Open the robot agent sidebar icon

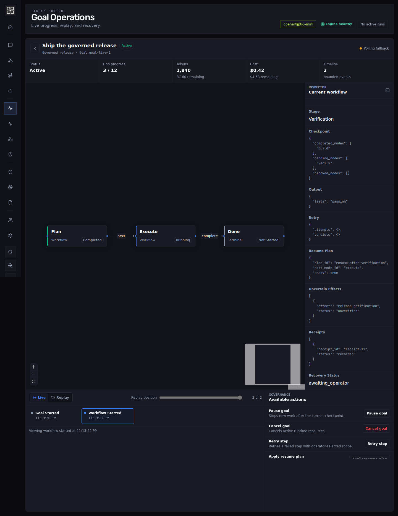(x=10, y=91)
